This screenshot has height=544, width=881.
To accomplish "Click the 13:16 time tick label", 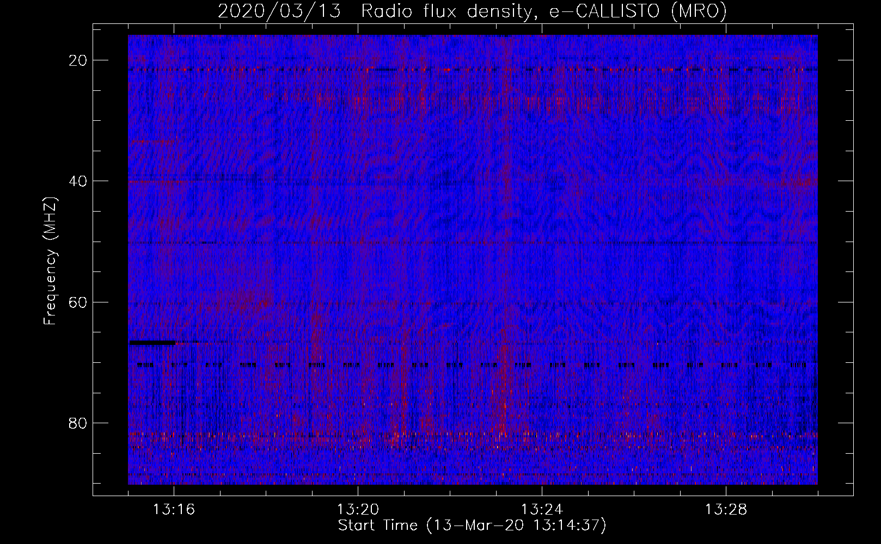I will pos(174,510).
